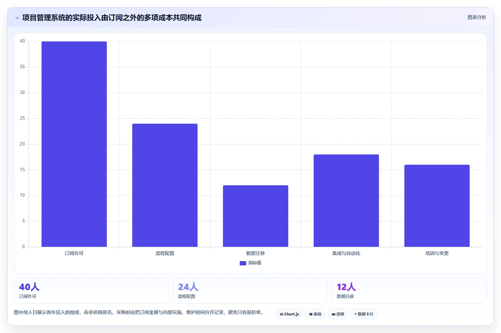The image size is (501, 333).
Task: Select the 集成与自动化 bar in chart
Action: (346, 201)
